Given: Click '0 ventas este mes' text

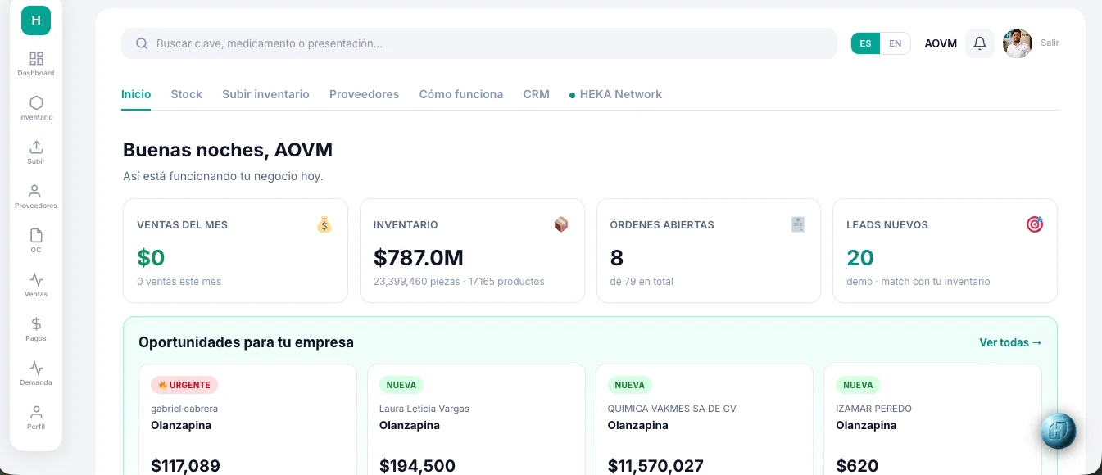Looking at the screenshot, I should [179, 281].
